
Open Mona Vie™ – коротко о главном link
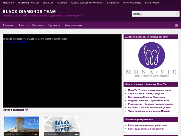(x=149, y=90)
